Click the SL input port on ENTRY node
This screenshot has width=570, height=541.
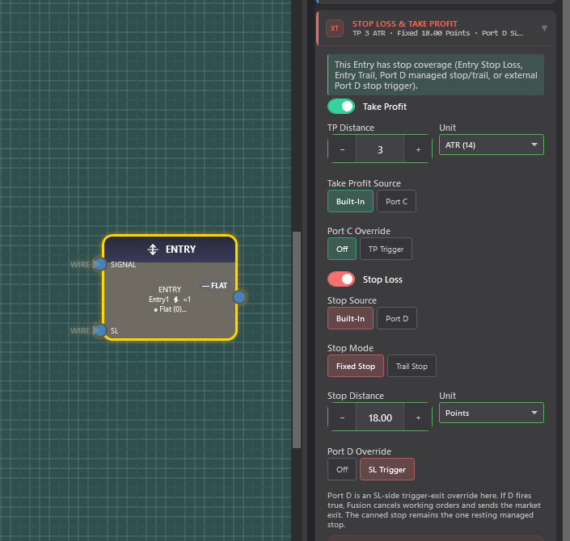99,330
